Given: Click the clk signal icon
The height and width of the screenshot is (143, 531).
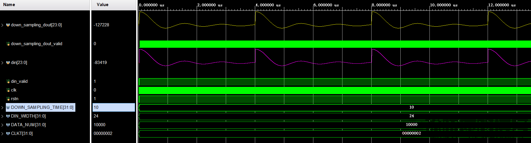Looking at the screenshot, I should tap(8, 90).
